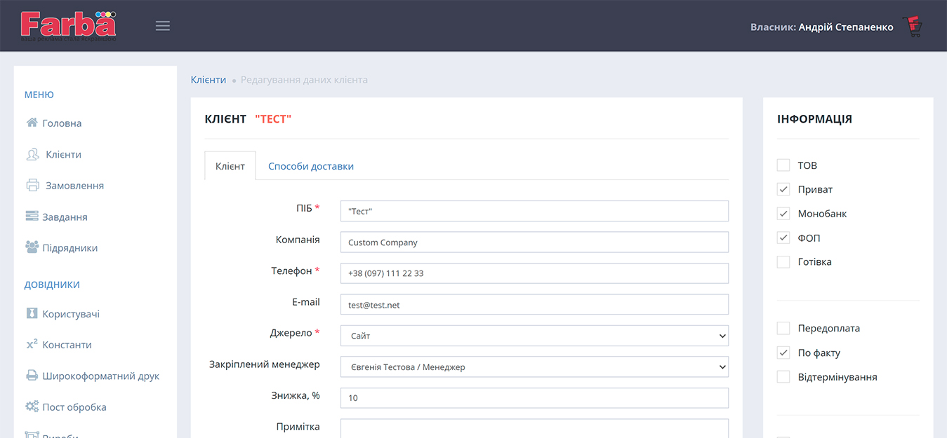Click the group icon beside Підрядники

click(x=32, y=247)
